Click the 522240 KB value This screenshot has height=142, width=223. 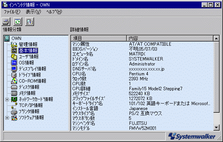pyautogui.click(x=139, y=94)
